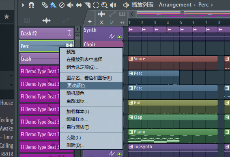This screenshot has width=230, height=157.
Task: Select Crash #2 in the picker
Action: coord(46,33)
